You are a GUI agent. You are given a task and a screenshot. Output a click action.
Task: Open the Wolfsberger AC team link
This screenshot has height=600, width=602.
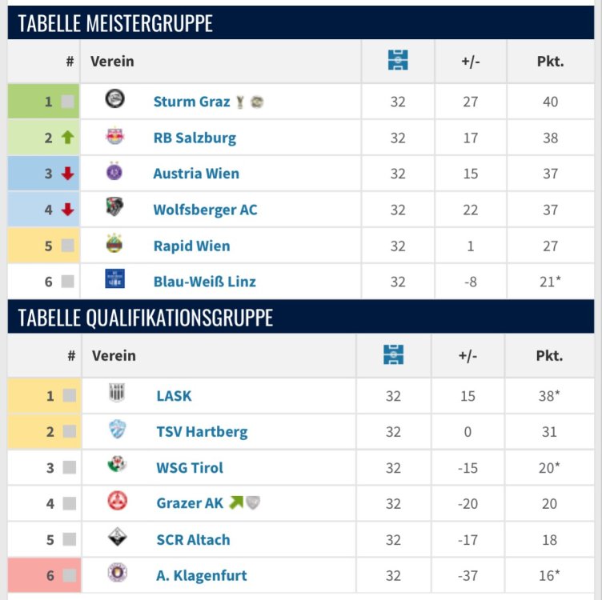[x=205, y=210]
